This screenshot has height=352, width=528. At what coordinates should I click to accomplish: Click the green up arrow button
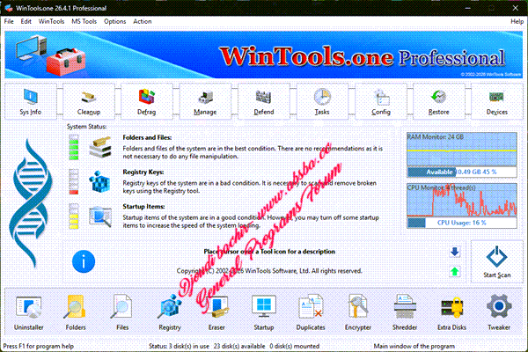455,271
